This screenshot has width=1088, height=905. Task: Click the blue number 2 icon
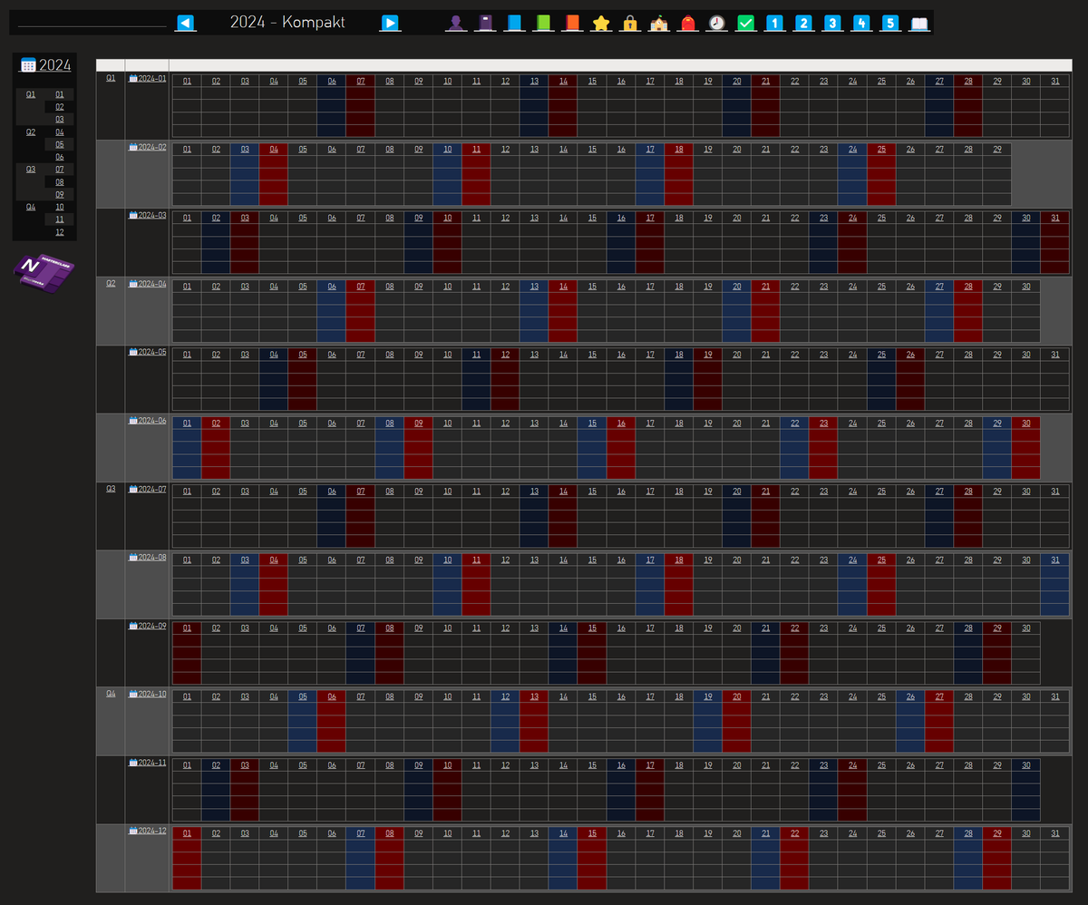[x=803, y=23]
